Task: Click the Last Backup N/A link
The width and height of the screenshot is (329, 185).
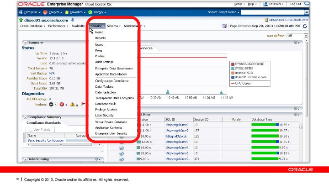Action: tap(52, 74)
